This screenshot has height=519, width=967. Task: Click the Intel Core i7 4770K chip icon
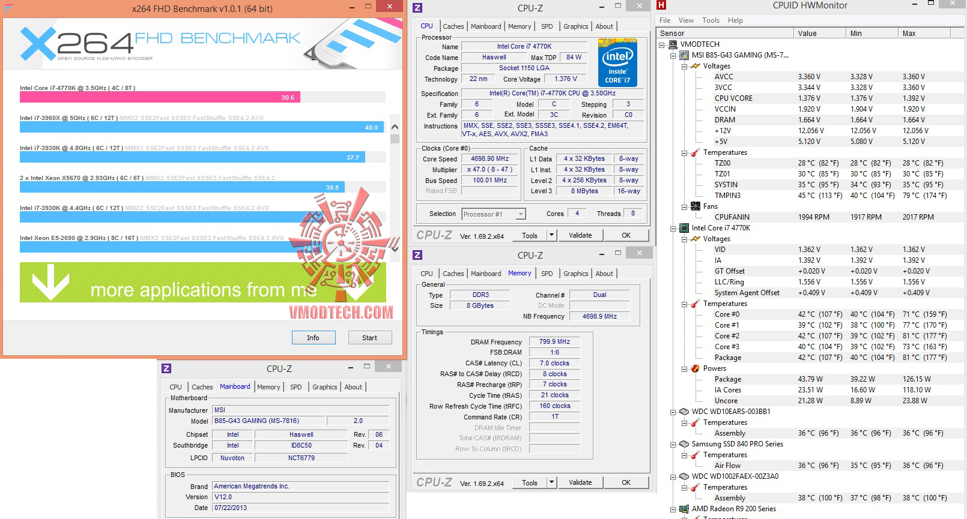point(684,228)
